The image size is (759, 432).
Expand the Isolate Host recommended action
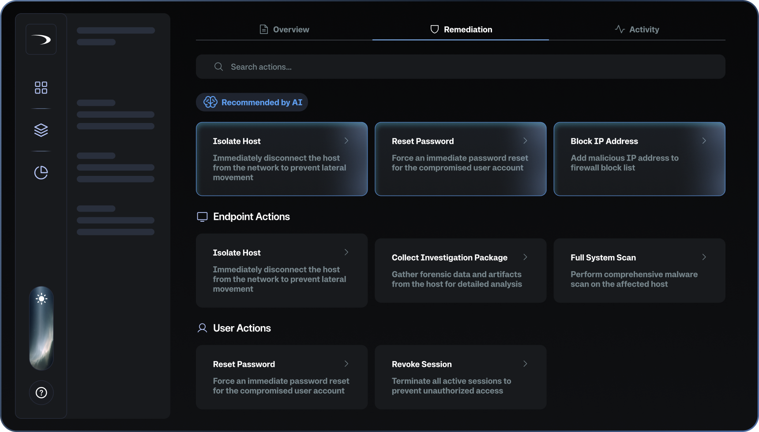tap(347, 141)
